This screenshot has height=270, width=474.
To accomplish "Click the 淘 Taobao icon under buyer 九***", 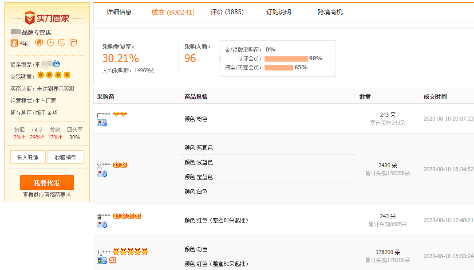I will tap(113, 260).
